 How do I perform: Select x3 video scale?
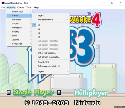51,33
